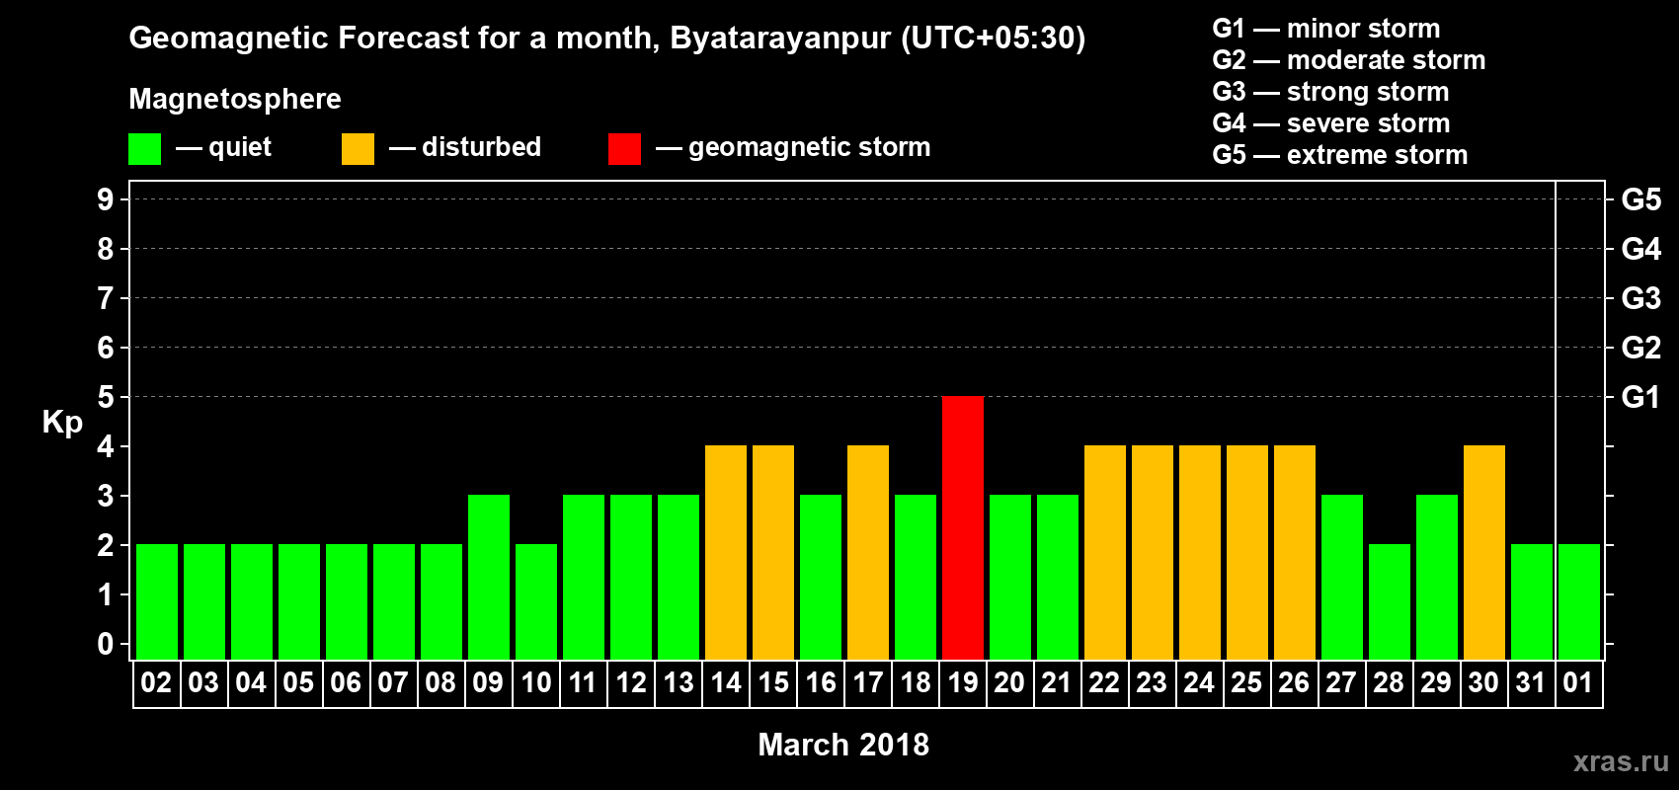
Task: Click date label 25 on the axis
Action: (x=1247, y=683)
